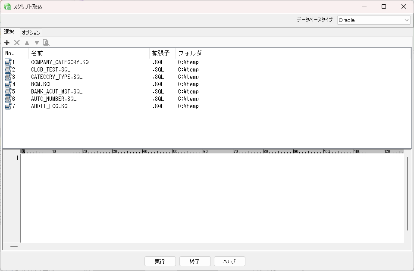The width and height of the screenshot is (414, 271).
Task: Select COMPANY_CATEGORY.SQL file name
Action: tap(61, 62)
